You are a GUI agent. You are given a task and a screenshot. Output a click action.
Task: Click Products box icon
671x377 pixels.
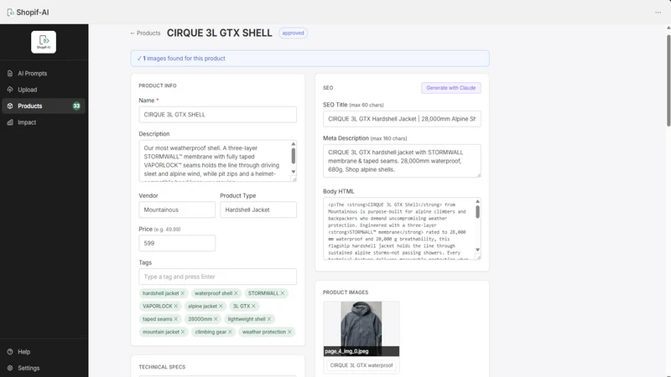[x=10, y=106]
